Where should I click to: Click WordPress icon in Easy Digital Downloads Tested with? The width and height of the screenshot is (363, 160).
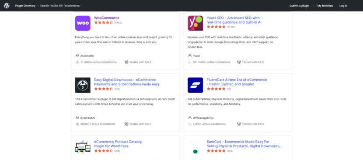pos(126,124)
